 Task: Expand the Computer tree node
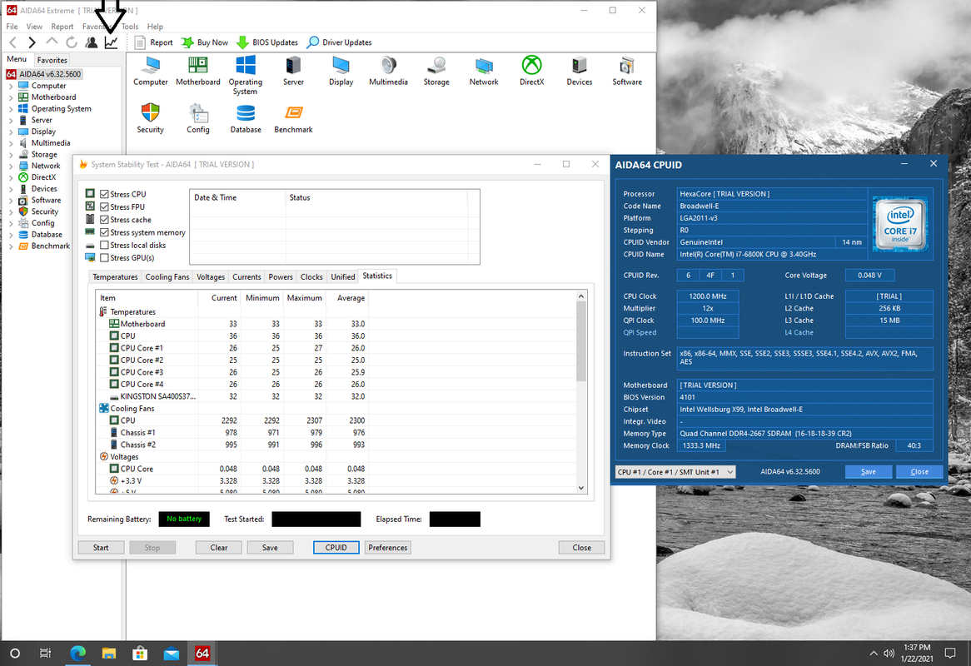[11, 86]
